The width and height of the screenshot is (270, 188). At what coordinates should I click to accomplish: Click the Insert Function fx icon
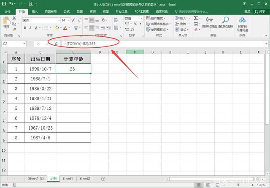[x=56, y=44]
